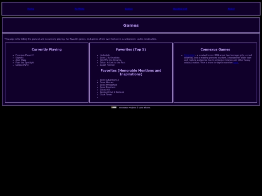Select the Signalis list item

click(x=19, y=58)
